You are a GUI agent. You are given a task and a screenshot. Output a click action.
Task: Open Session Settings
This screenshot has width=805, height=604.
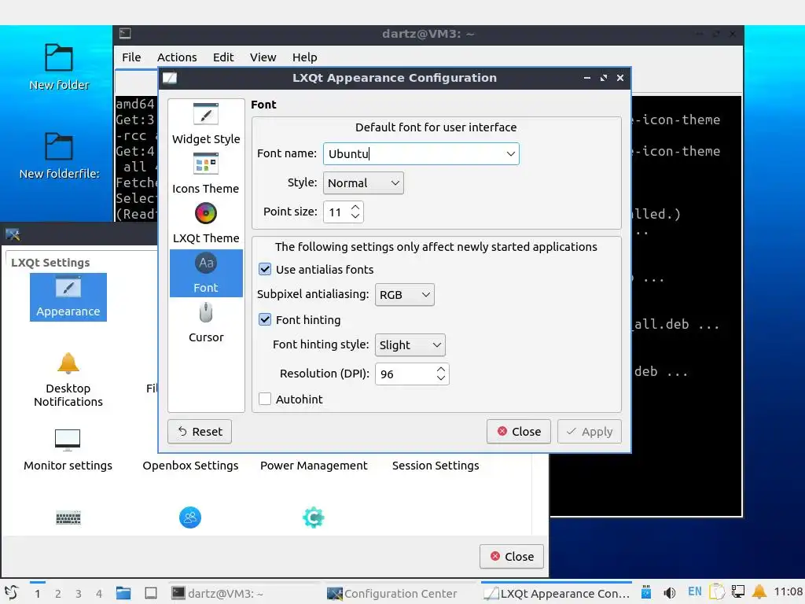(436, 466)
